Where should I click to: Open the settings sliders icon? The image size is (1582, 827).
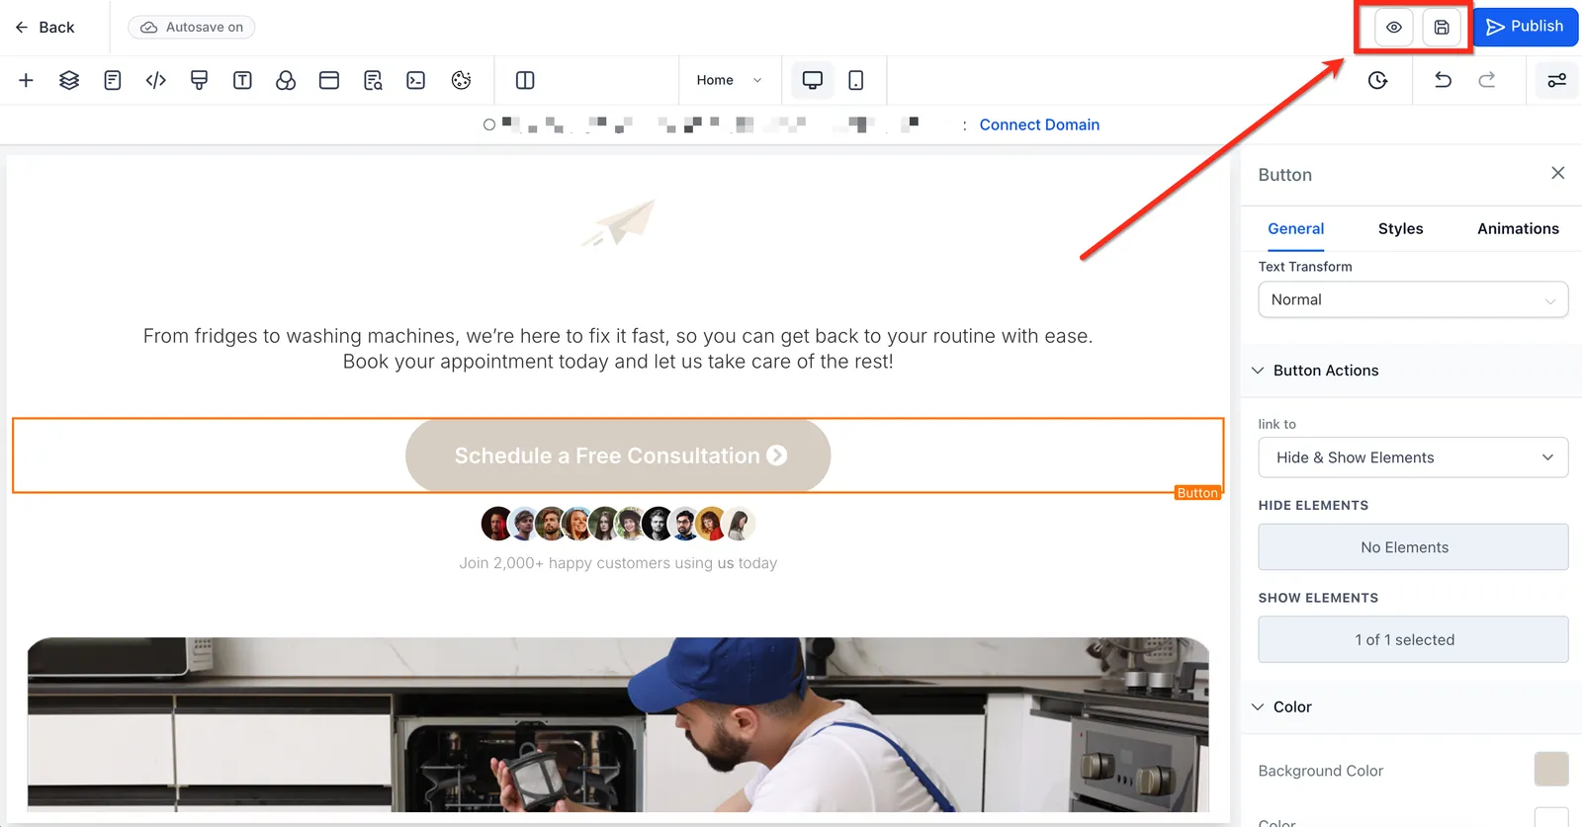(1556, 80)
